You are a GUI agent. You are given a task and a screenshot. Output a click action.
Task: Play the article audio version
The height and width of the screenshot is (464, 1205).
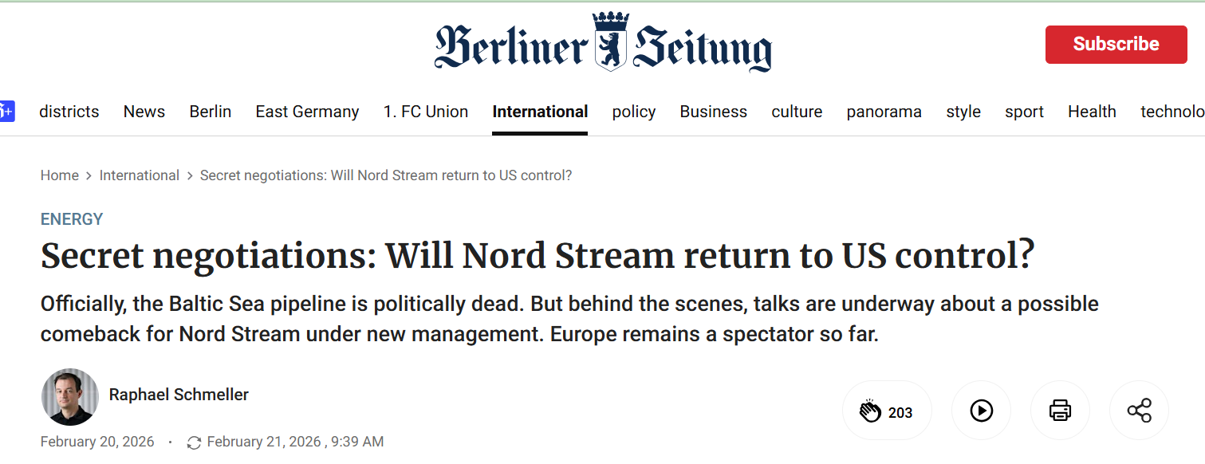tap(981, 411)
